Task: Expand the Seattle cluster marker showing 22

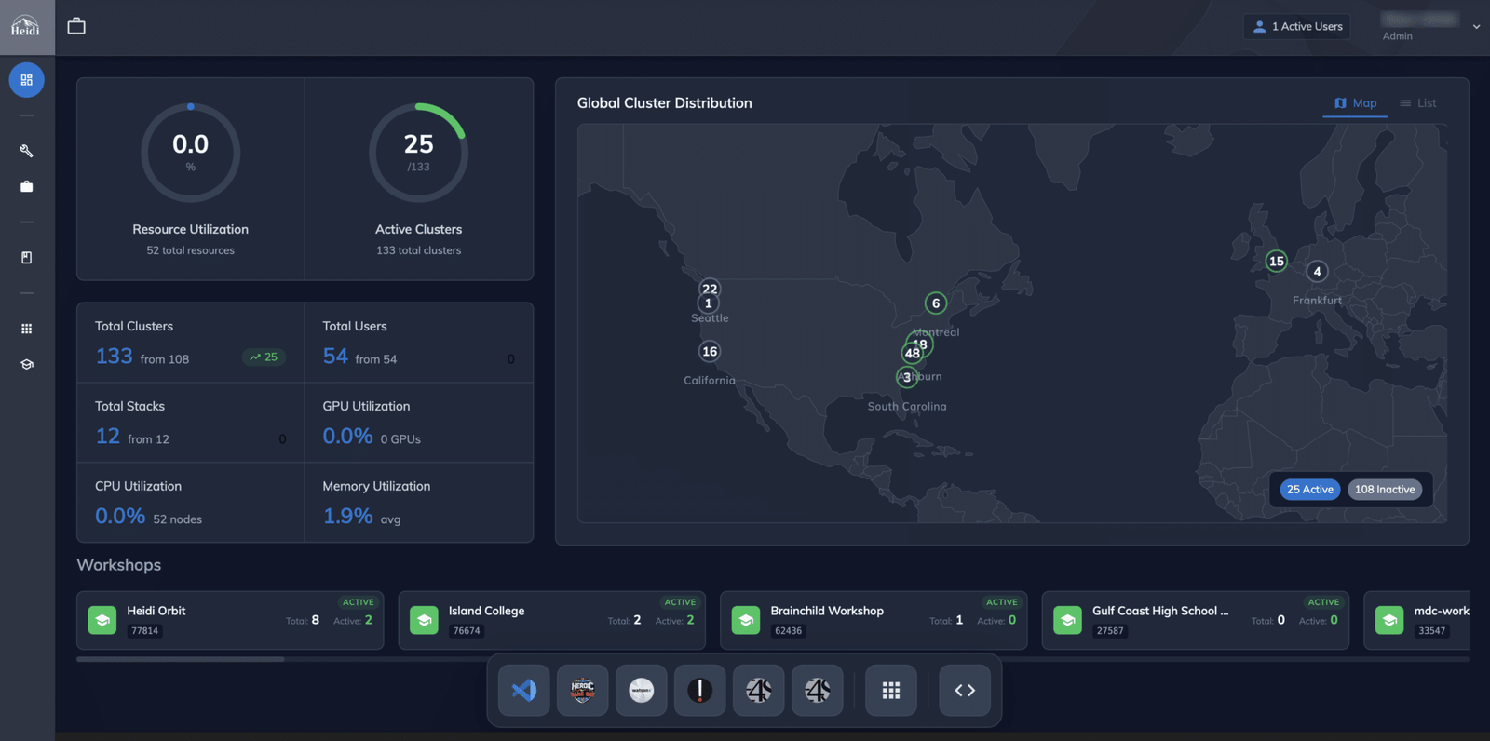Action: click(x=710, y=288)
